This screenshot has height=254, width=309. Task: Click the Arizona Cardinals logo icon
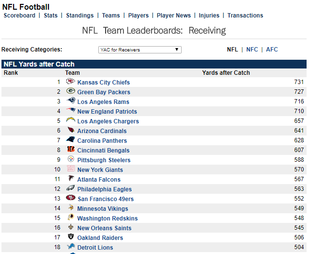pos(71,130)
